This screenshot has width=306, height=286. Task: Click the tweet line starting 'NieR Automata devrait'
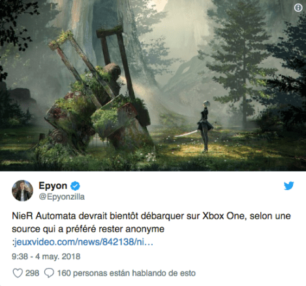click(x=151, y=216)
